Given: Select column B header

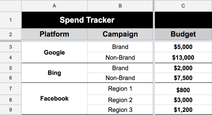Looking at the screenshot, I should pyautogui.click(x=120, y=6).
